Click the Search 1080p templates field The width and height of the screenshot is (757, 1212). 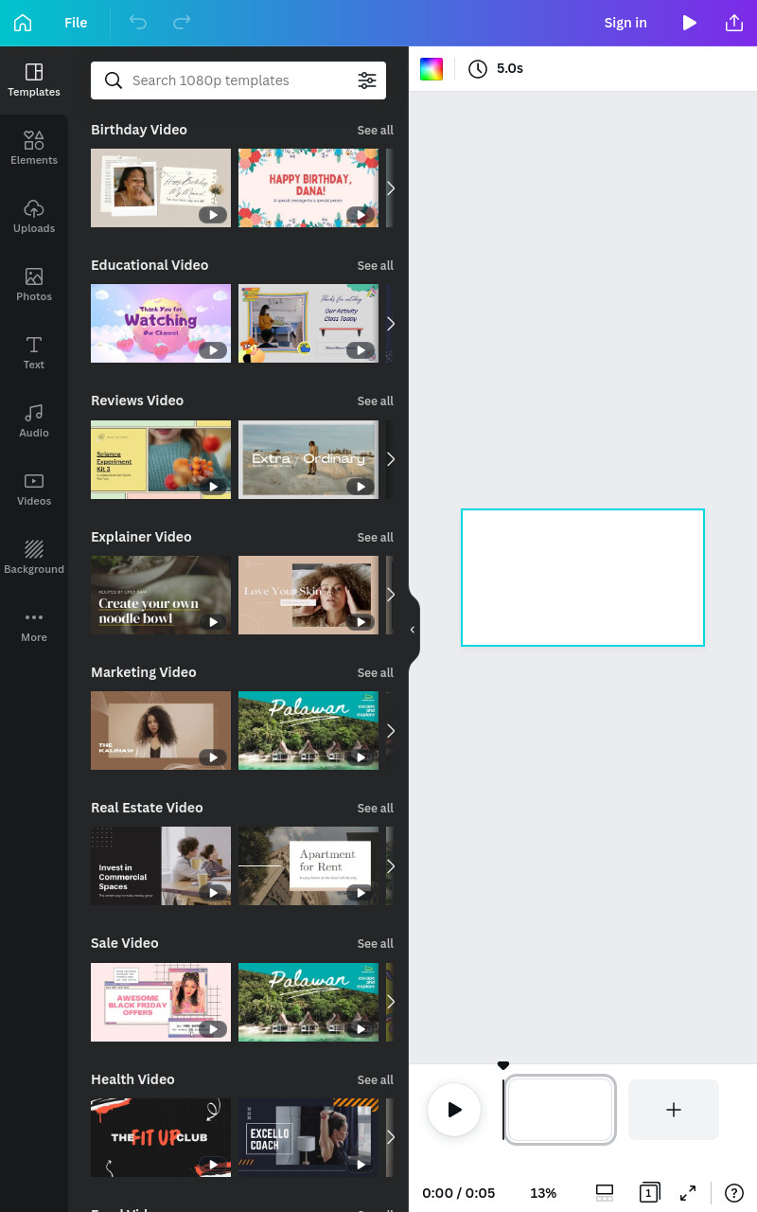(238, 80)
